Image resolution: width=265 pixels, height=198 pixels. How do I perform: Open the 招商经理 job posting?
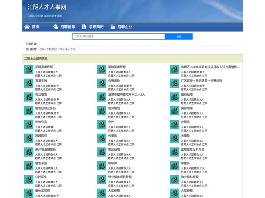pyautogui.click(x=187, y=95)
